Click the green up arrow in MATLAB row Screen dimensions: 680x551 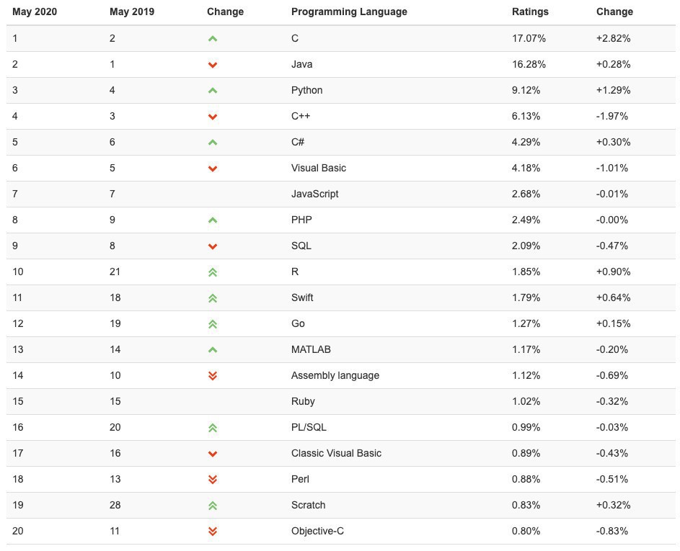click(213, 350)
